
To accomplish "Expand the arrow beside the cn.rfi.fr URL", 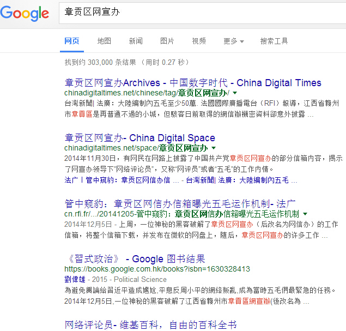I will click(x=305, y=214).
